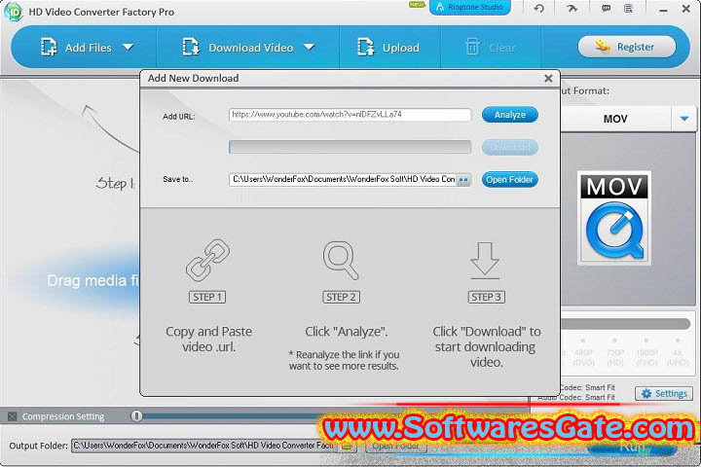The image size is (701, 467).
Task: Toggle the Compression Setting checkbox
Action: click(x=12, y=416)
